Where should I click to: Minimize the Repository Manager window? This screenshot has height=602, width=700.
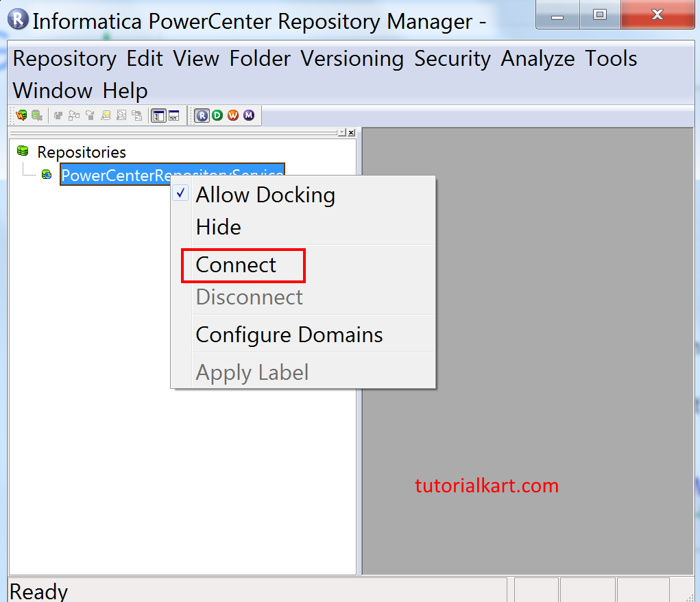coord(557,15)
